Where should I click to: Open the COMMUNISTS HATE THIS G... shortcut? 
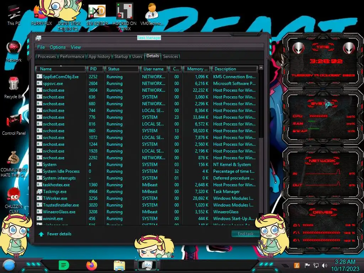[x=14, y=164]
